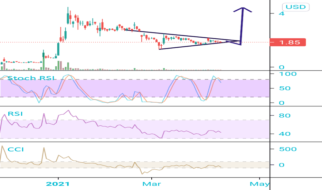Image resolution: width=322 pixels, height=190 pixels.
Task: Select the 2021 time axis label
Action: [x=58, y=184]
